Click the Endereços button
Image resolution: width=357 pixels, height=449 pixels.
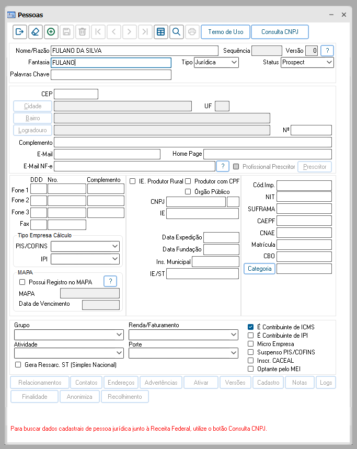[121, 383]
